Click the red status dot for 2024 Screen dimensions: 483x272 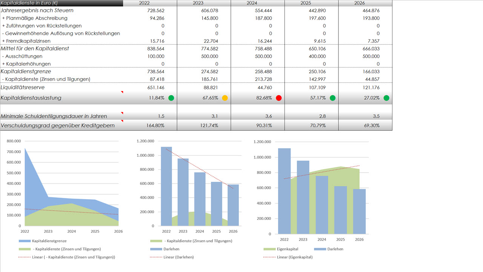[279, 98]
